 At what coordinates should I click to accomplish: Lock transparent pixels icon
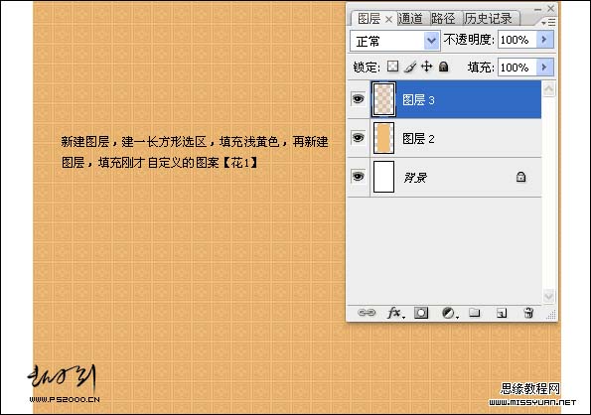(392, 67)
